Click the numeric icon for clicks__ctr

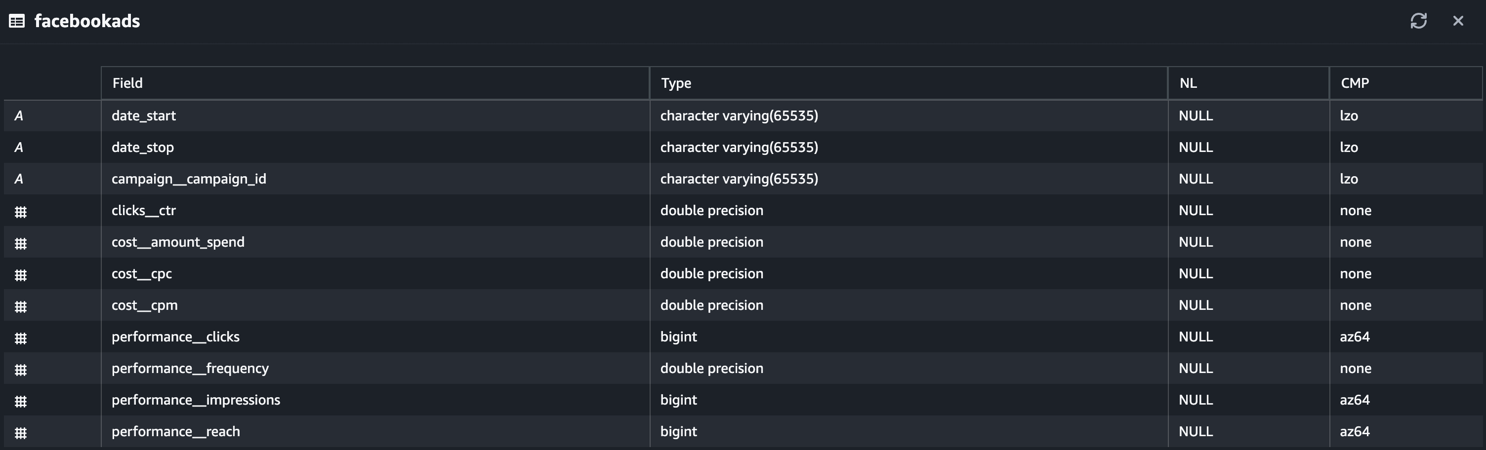tap(21, 212)
